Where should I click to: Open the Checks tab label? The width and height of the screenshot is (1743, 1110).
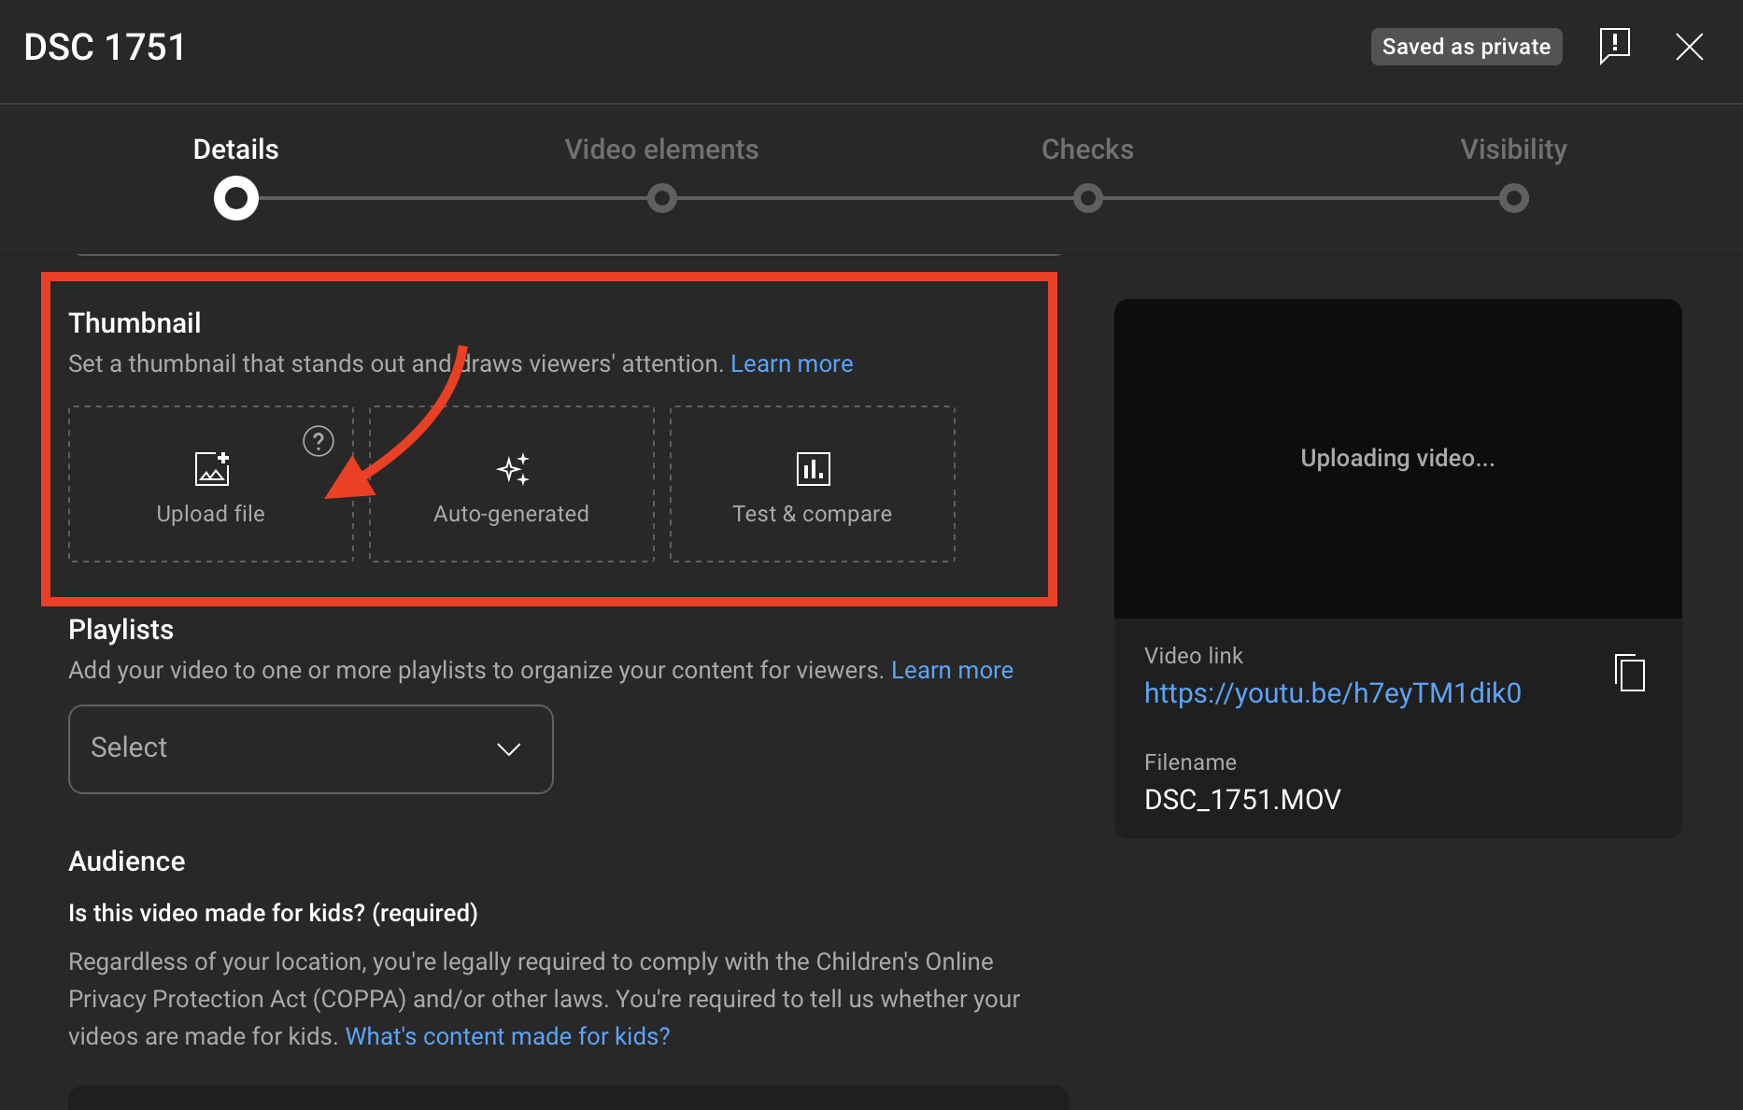pyautogui.click(x=1087, y=149)
